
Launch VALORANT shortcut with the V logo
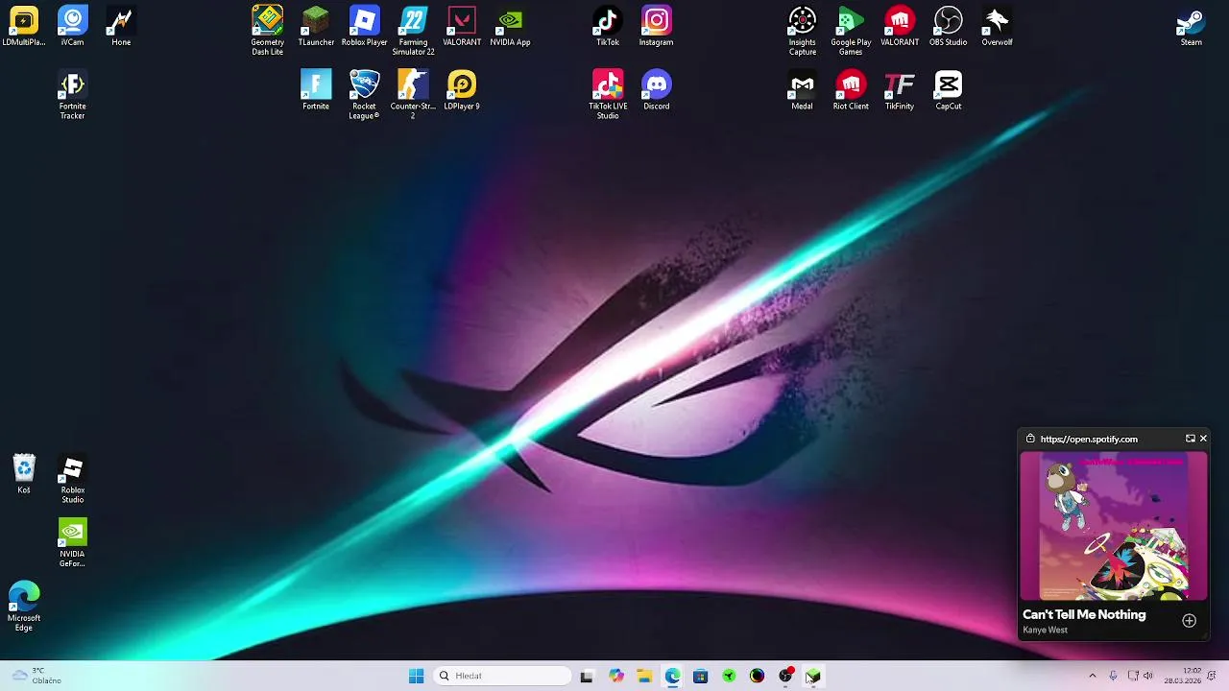[462, 26]
